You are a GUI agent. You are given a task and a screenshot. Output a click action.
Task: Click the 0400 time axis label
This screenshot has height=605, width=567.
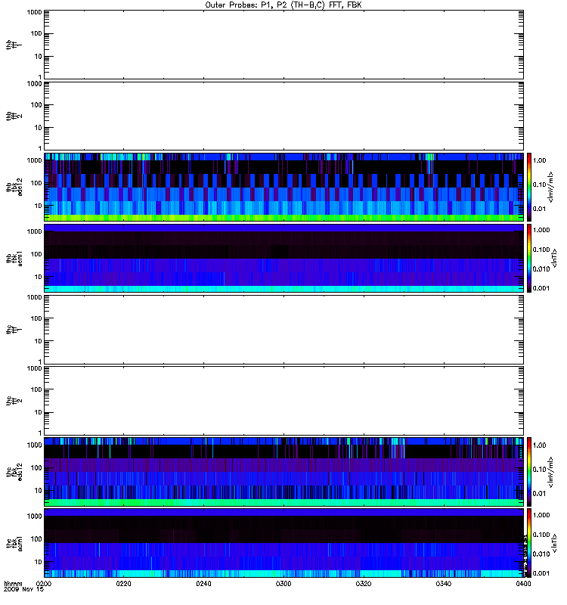(523, 583)
